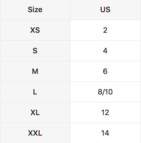Click the US value 2 cell

105,30
